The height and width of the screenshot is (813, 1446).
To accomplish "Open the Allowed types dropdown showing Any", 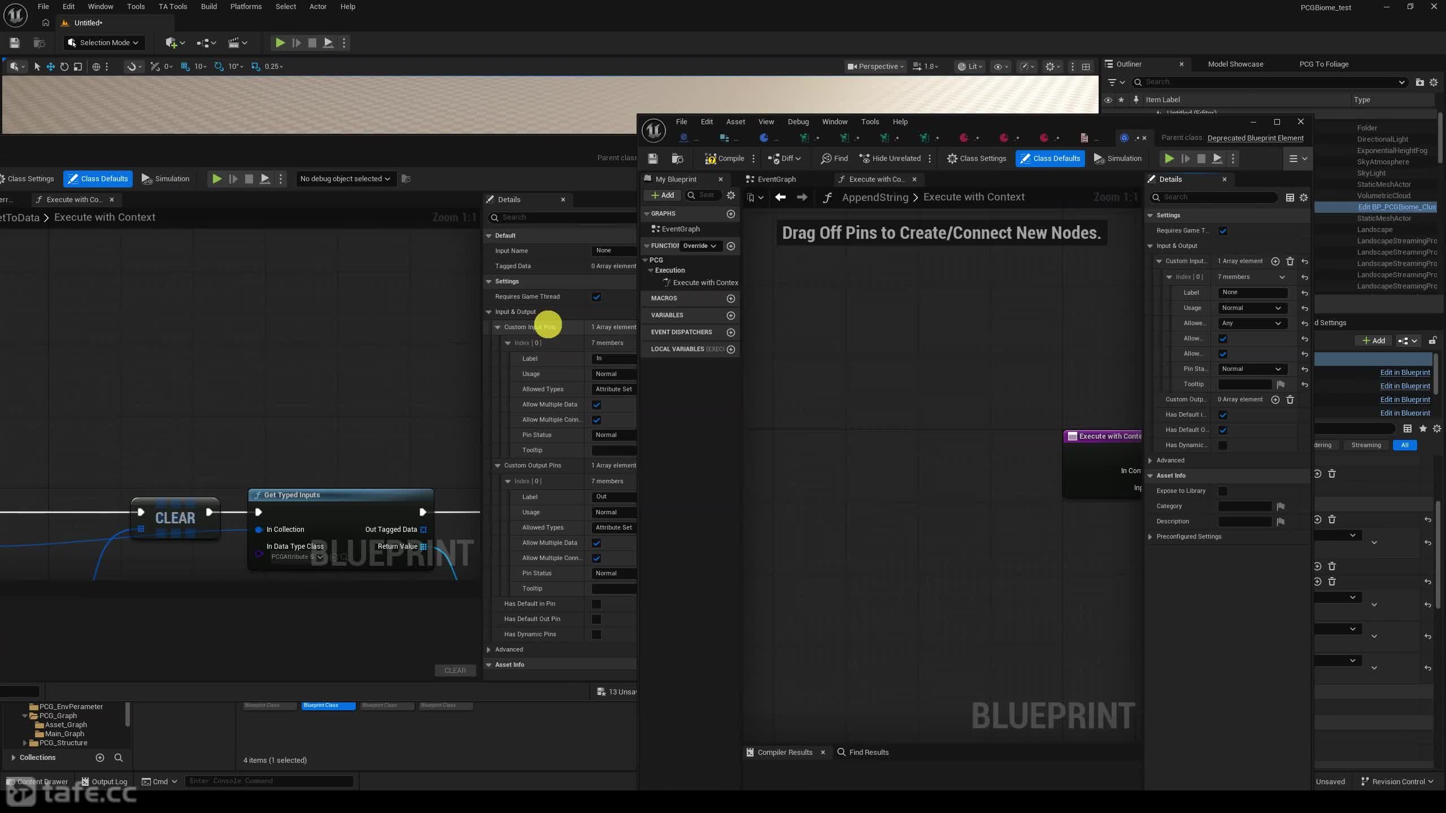I will pos(1252,324).
